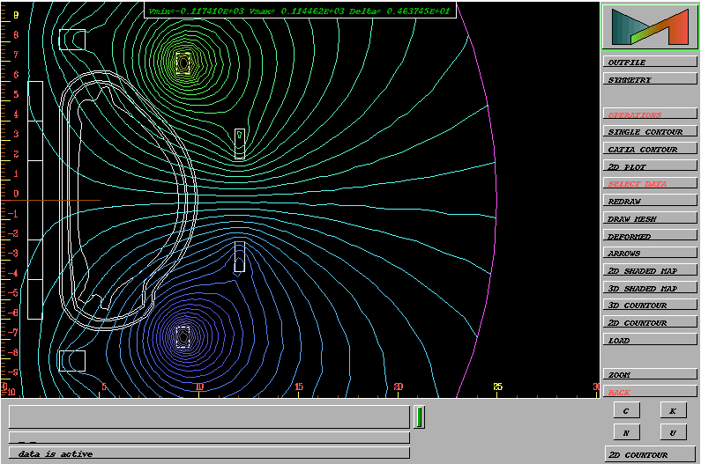Click the ZOOM button

pos(650,375)
